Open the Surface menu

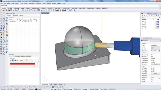(x=17, y=3)
